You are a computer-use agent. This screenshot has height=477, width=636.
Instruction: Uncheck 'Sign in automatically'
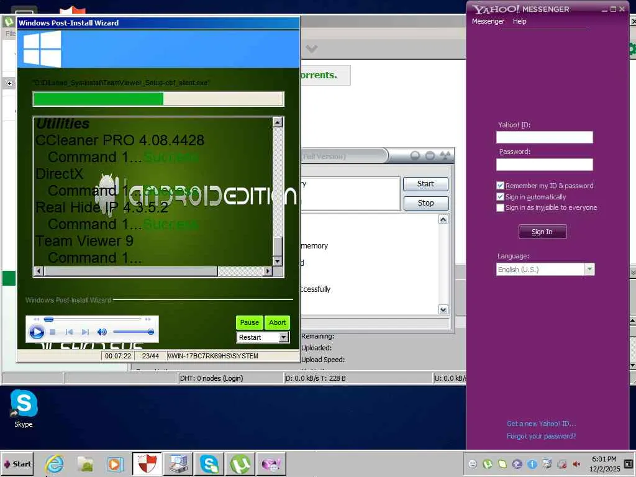tap(500, 197)
